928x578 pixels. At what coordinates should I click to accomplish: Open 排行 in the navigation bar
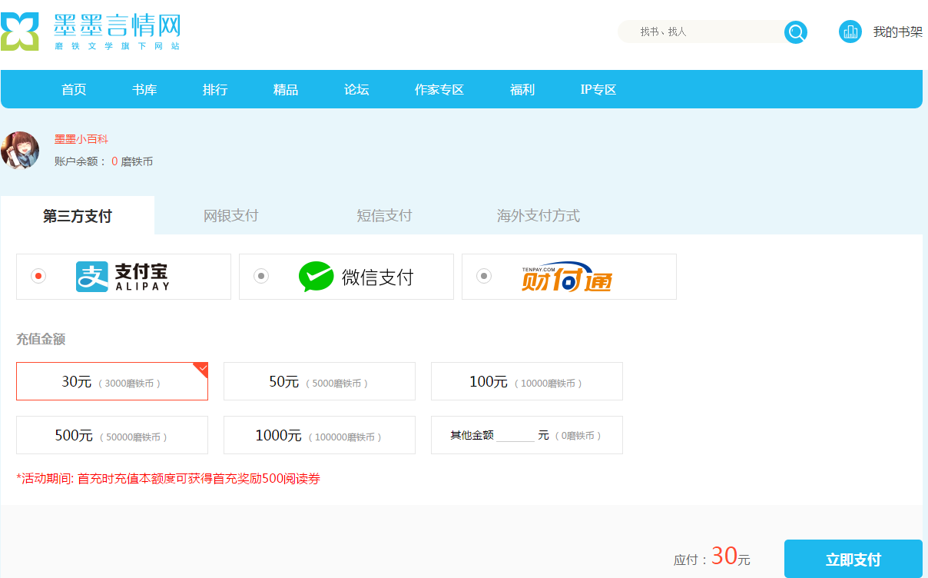tap(215, 89)
